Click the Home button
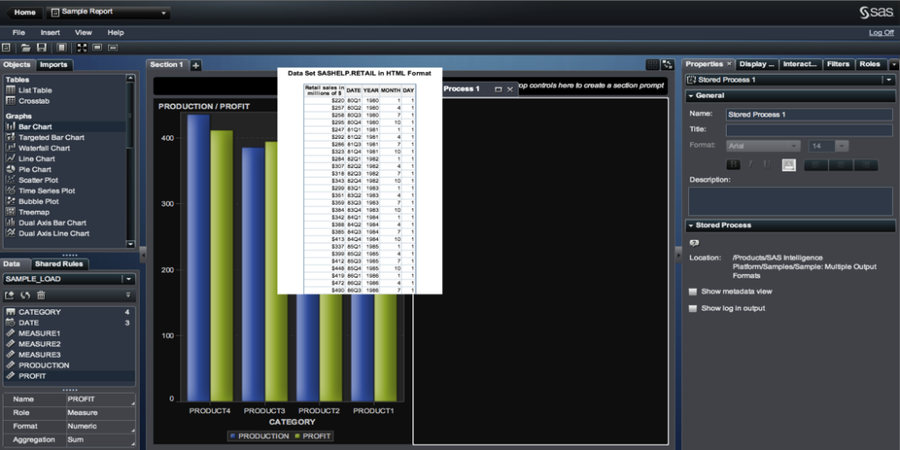Viewport: 900px width, 450px height. (x=24, y=12)
